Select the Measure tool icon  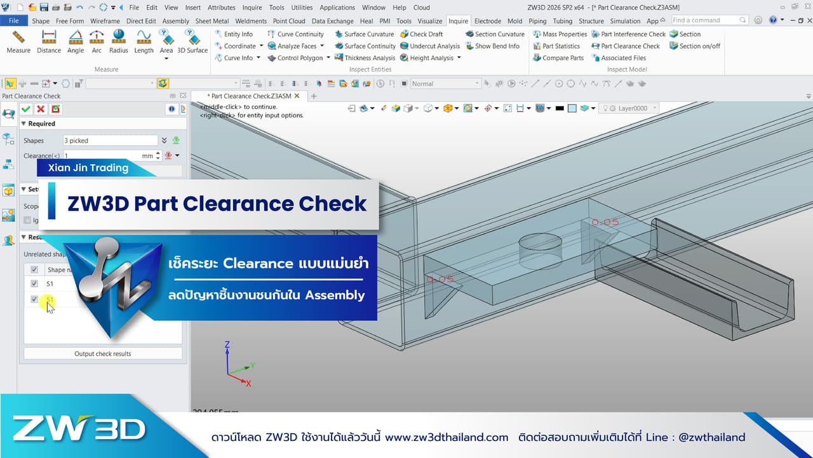(x=18, y=41)
